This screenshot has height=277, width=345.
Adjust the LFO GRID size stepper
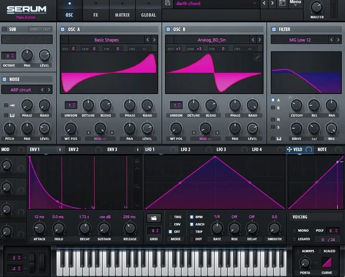(x=154, y=231)
